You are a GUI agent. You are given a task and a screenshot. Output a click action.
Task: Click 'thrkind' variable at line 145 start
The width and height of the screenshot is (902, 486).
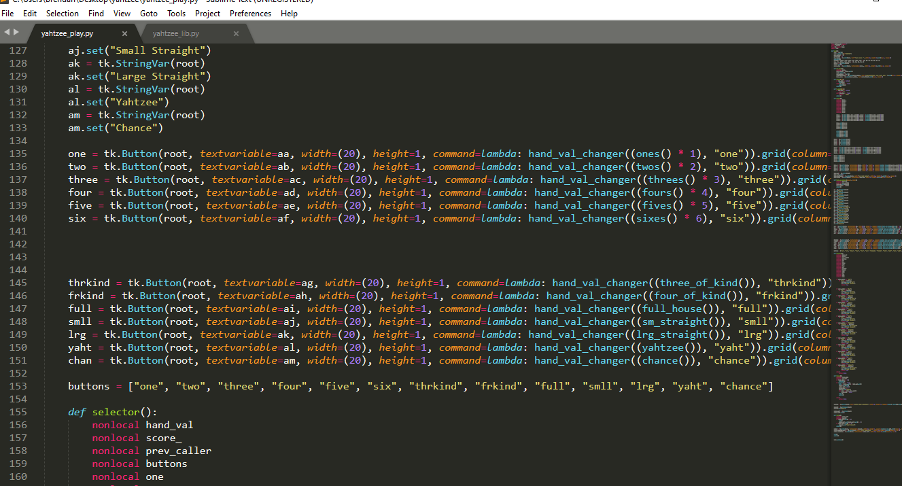pos(89,283)
